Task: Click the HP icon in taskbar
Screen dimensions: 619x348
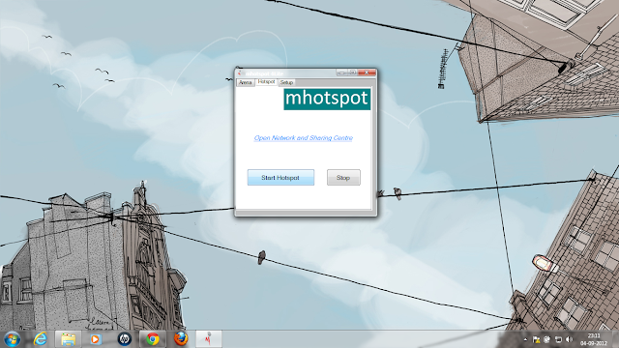Action: (x=125, y=339)
